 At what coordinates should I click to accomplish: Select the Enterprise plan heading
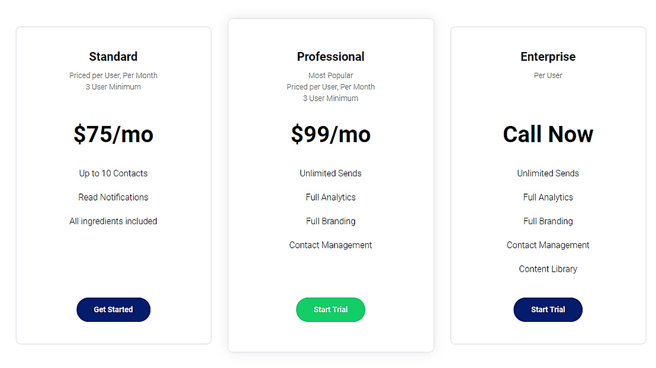(x=548, y=56)
